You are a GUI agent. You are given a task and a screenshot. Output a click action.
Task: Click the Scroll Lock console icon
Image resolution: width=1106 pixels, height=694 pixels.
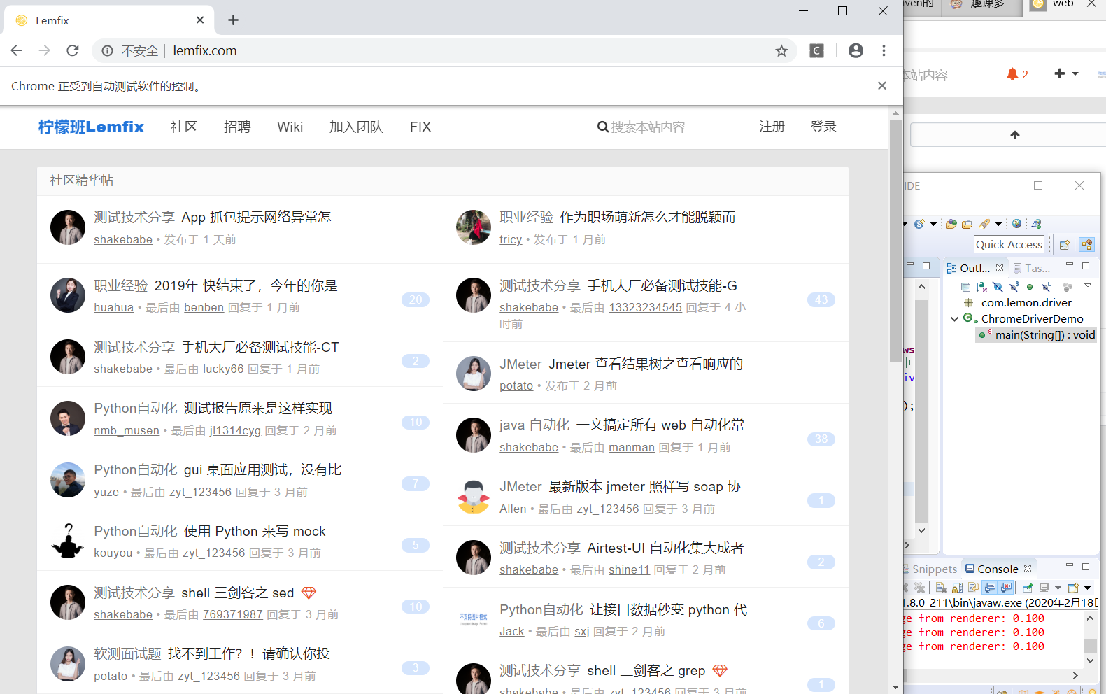[x=957, y=588]
